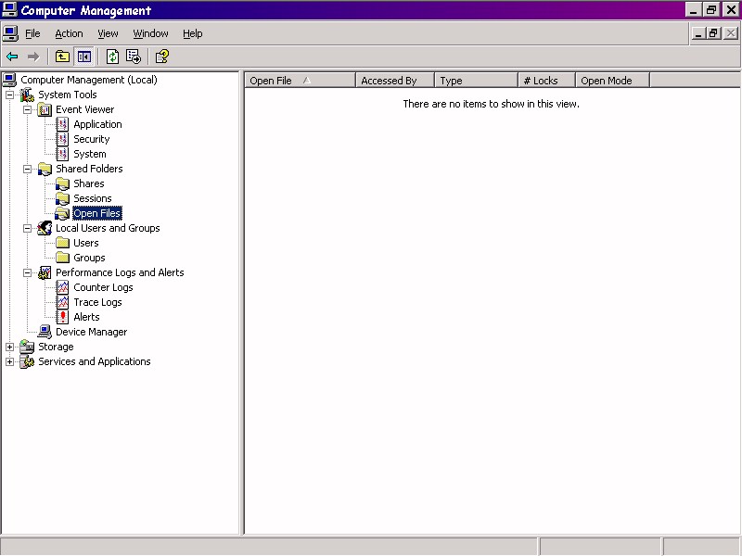Click the Alerts icon
The width and height of the screenshot is (742, 556).
pyautogui.click(x=62, y=317)
